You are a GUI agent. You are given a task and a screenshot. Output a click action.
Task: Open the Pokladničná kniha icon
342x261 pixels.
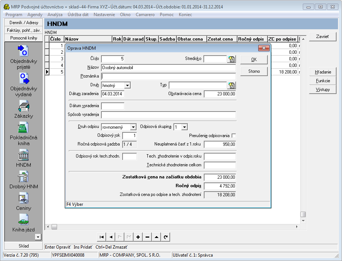click(23, 127)
